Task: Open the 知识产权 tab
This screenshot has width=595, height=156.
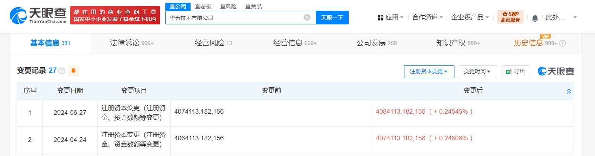Action: [458, 43]
